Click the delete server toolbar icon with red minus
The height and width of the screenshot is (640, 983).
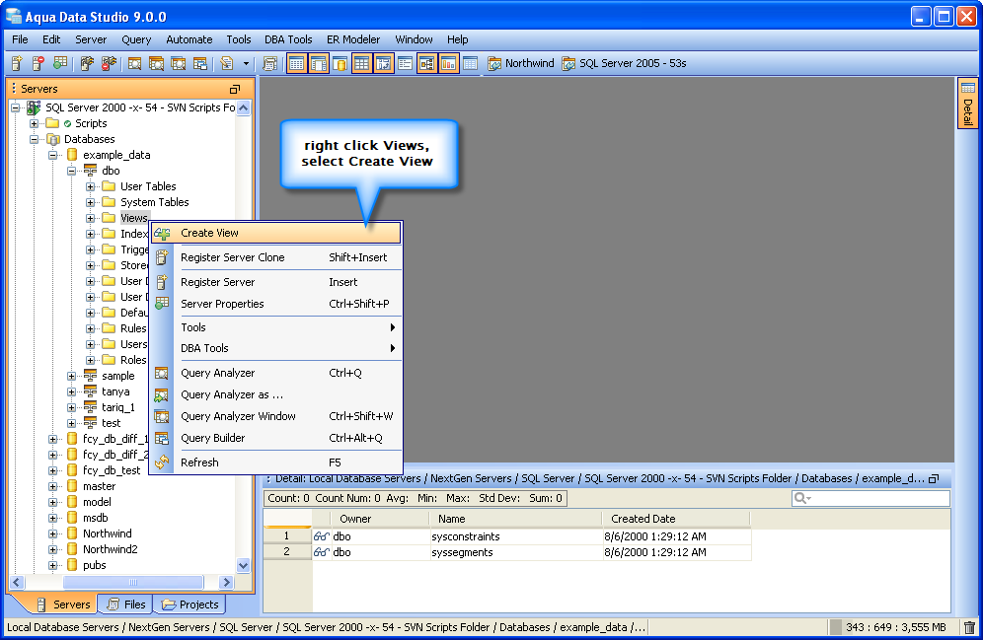coord(38,63)
